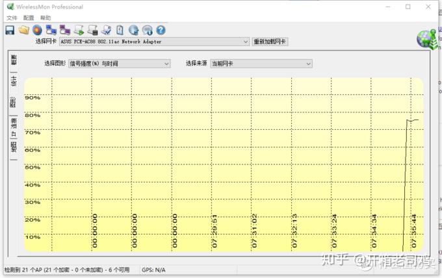Click the 10% axis label
The height and width of the screenshot is (278, 442).
point(32,237)
